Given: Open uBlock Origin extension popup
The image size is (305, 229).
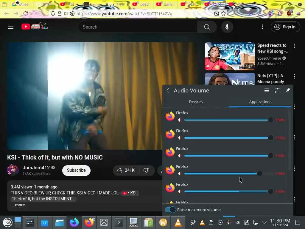Looking at the screenshot, I should tap(289, 13).
